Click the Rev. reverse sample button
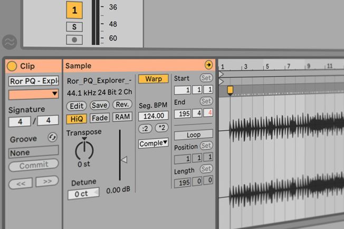This screenshot has width=344, height=229. coord(122,104)
